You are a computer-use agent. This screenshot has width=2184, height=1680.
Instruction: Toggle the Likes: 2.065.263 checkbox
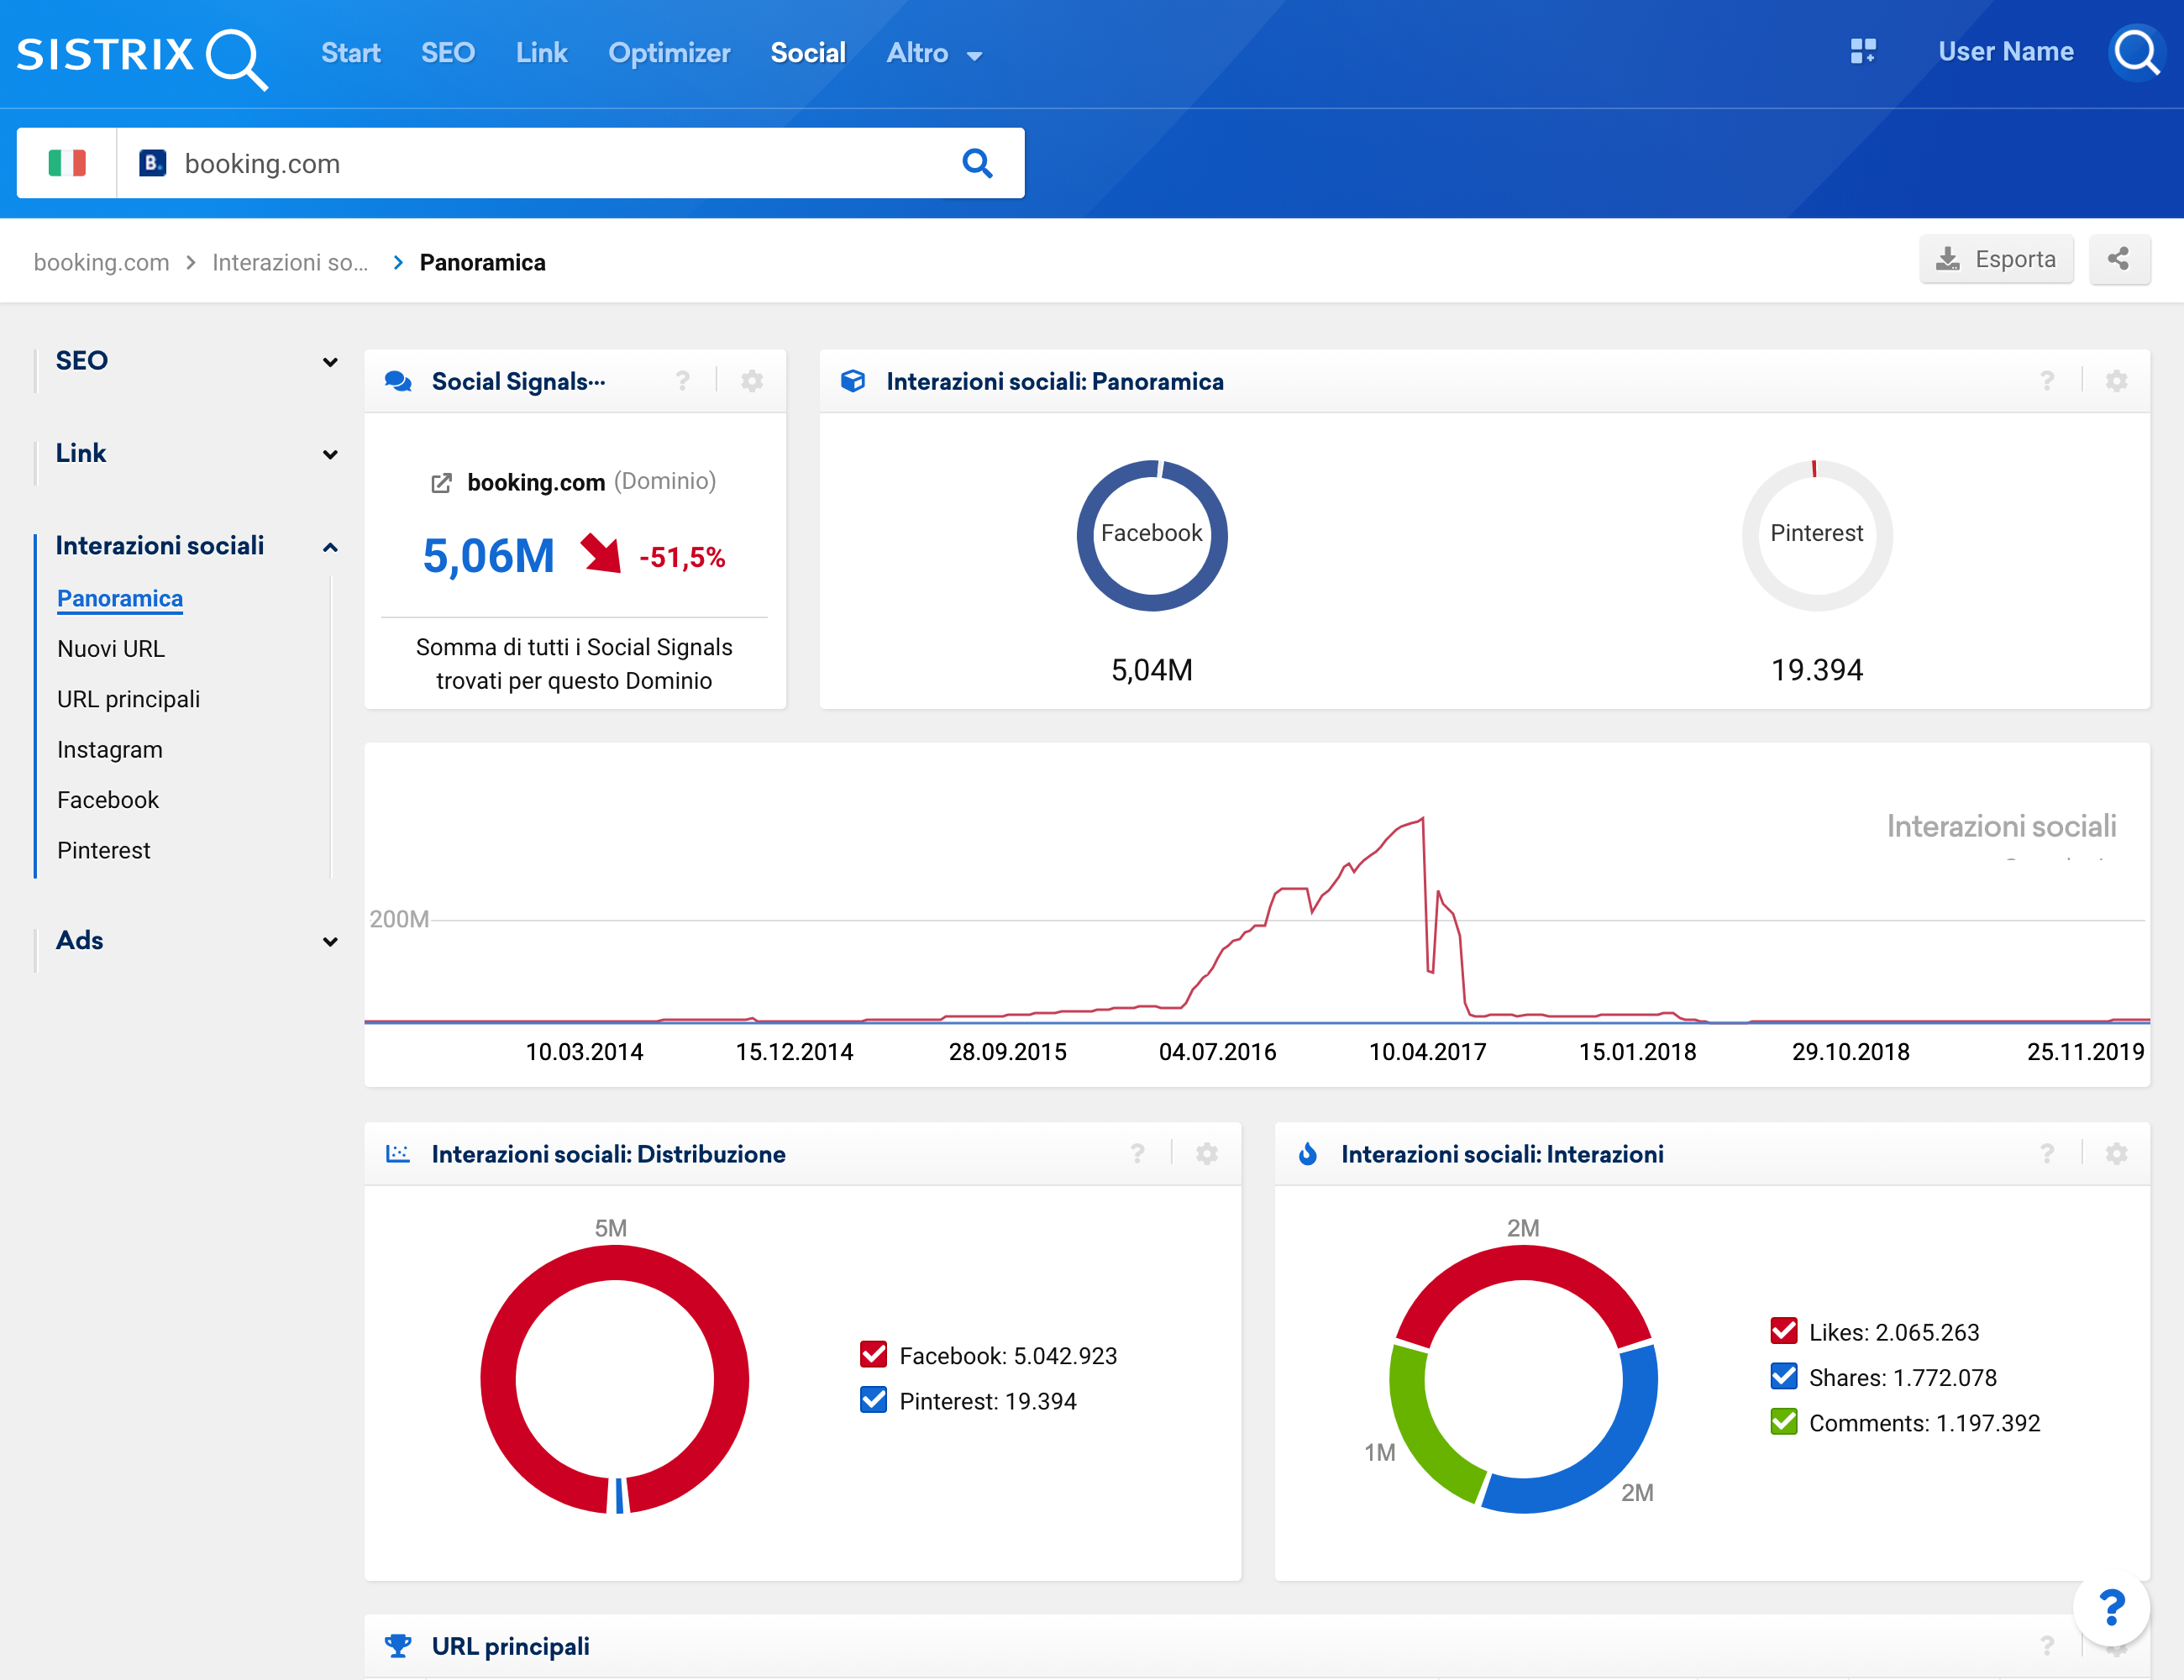(1784, 1331)
